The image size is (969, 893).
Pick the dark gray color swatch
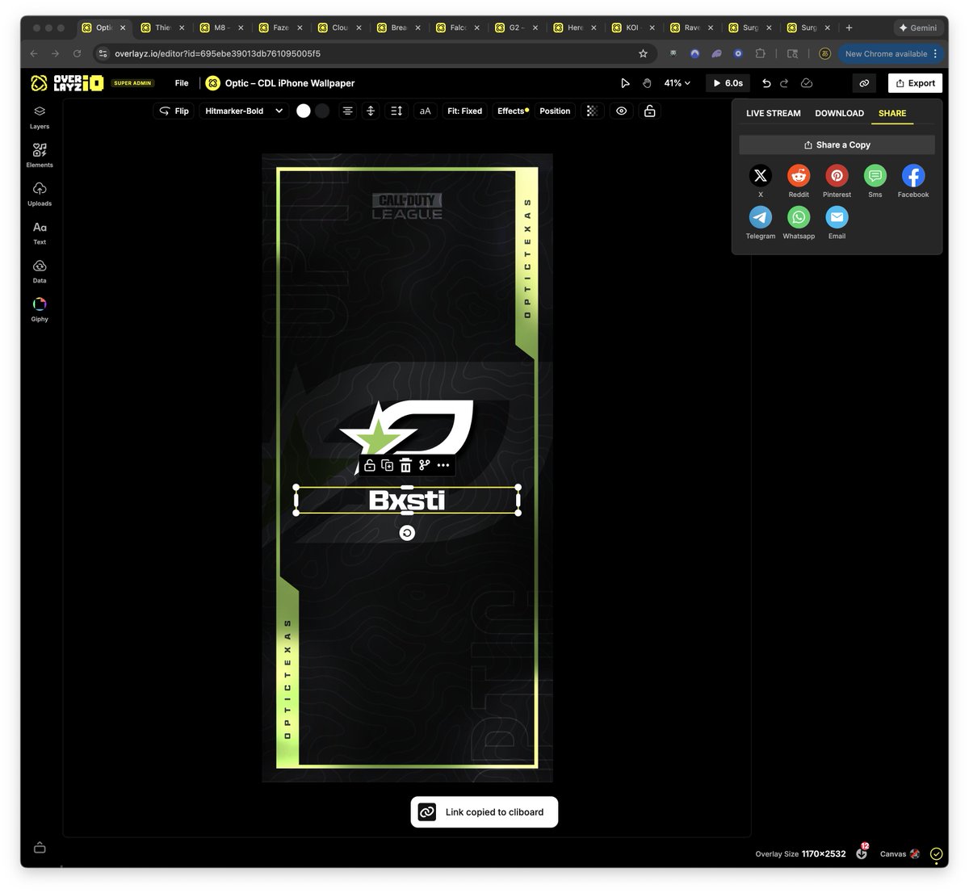coord(322,111)
